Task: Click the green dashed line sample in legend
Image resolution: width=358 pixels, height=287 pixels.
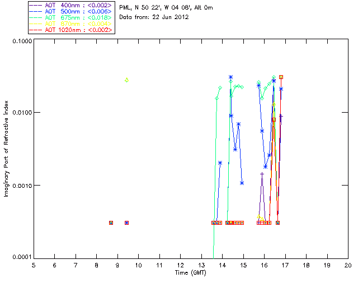Action: pos(36,17)
